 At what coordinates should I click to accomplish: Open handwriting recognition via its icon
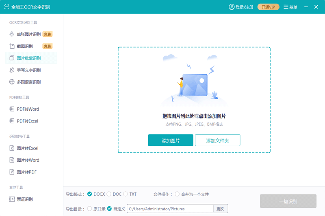click(x=12, y=70)
